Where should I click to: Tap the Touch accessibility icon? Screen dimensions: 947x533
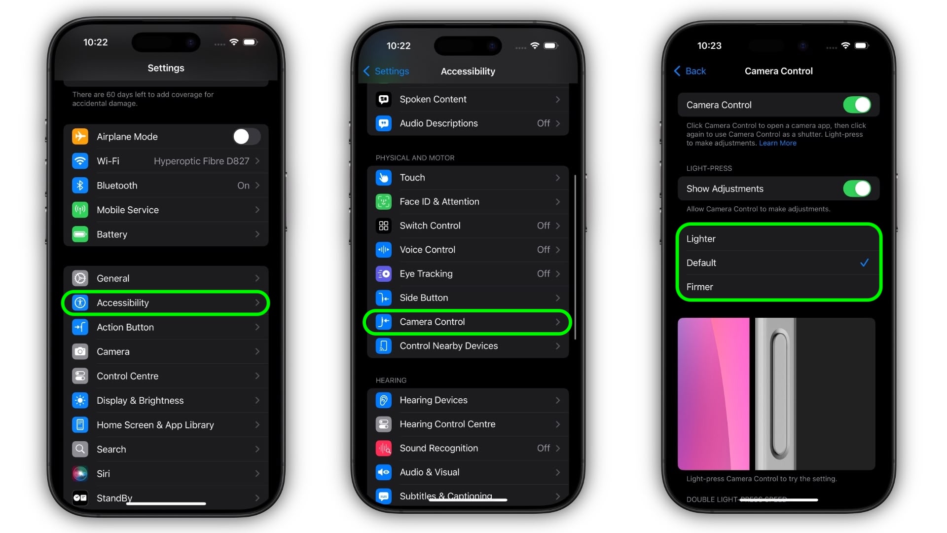(384, 177)
